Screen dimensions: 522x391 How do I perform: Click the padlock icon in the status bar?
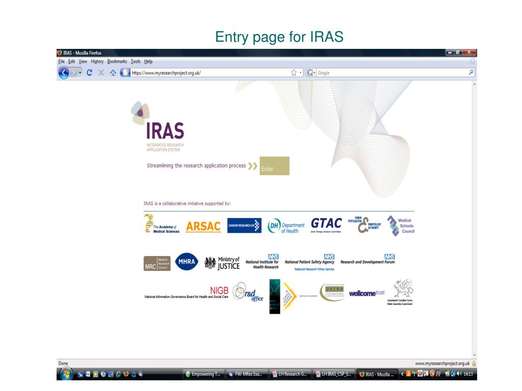tap(474, 364)
